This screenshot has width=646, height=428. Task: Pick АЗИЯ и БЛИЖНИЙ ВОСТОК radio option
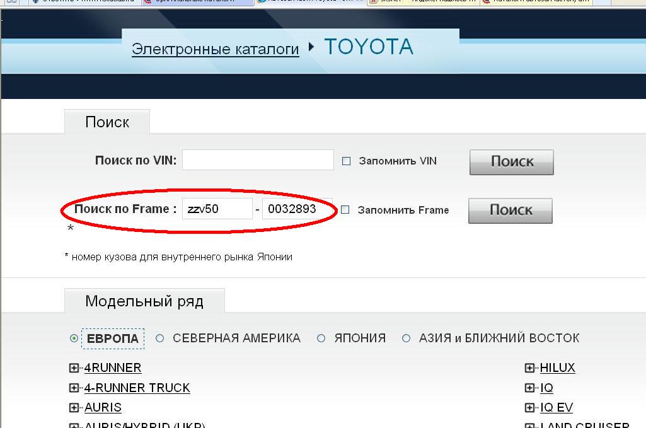click(406, 338)
